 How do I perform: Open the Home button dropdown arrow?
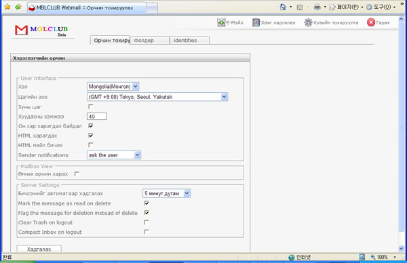pyautogui.click(x=291, y=7)
